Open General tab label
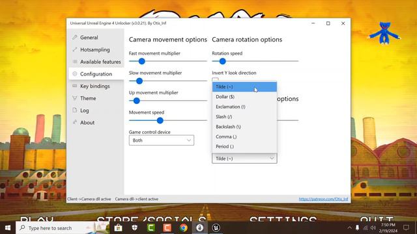This screenshot has width=417, height=234. [89, 38]
